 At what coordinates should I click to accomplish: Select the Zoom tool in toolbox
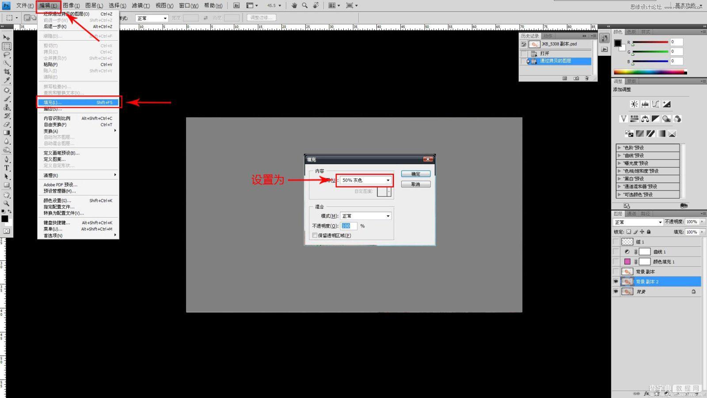coord(7,203)
